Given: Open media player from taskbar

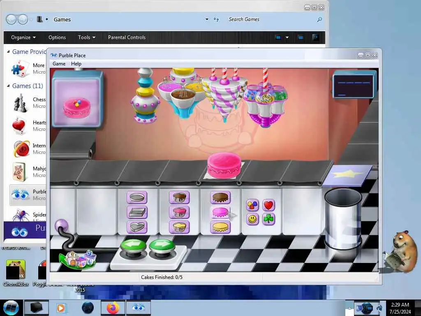Looking at the screenshot, I should point(61,308).
